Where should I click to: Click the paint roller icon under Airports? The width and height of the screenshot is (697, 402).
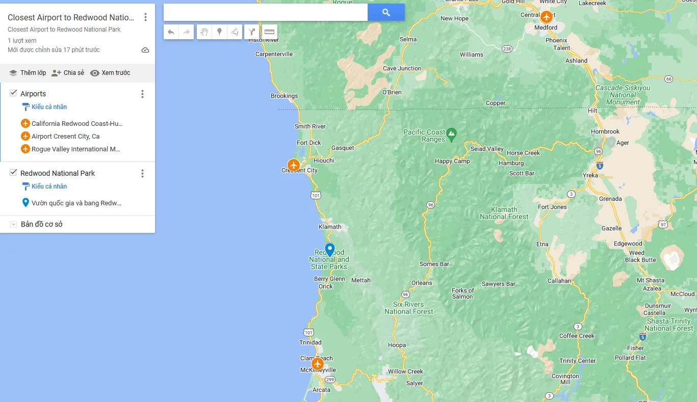25,107
